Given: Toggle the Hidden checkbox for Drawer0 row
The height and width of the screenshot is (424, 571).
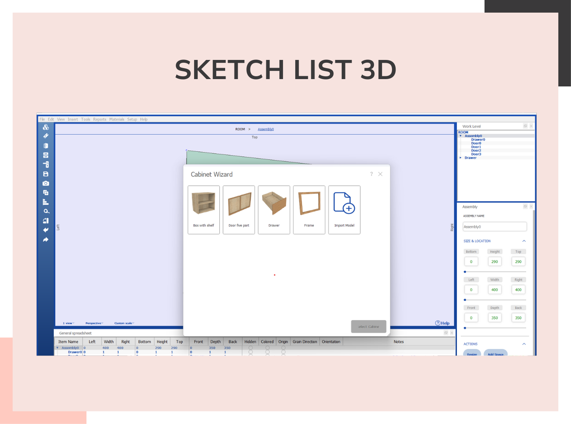Looking at the screenshot, I should 250,351.
